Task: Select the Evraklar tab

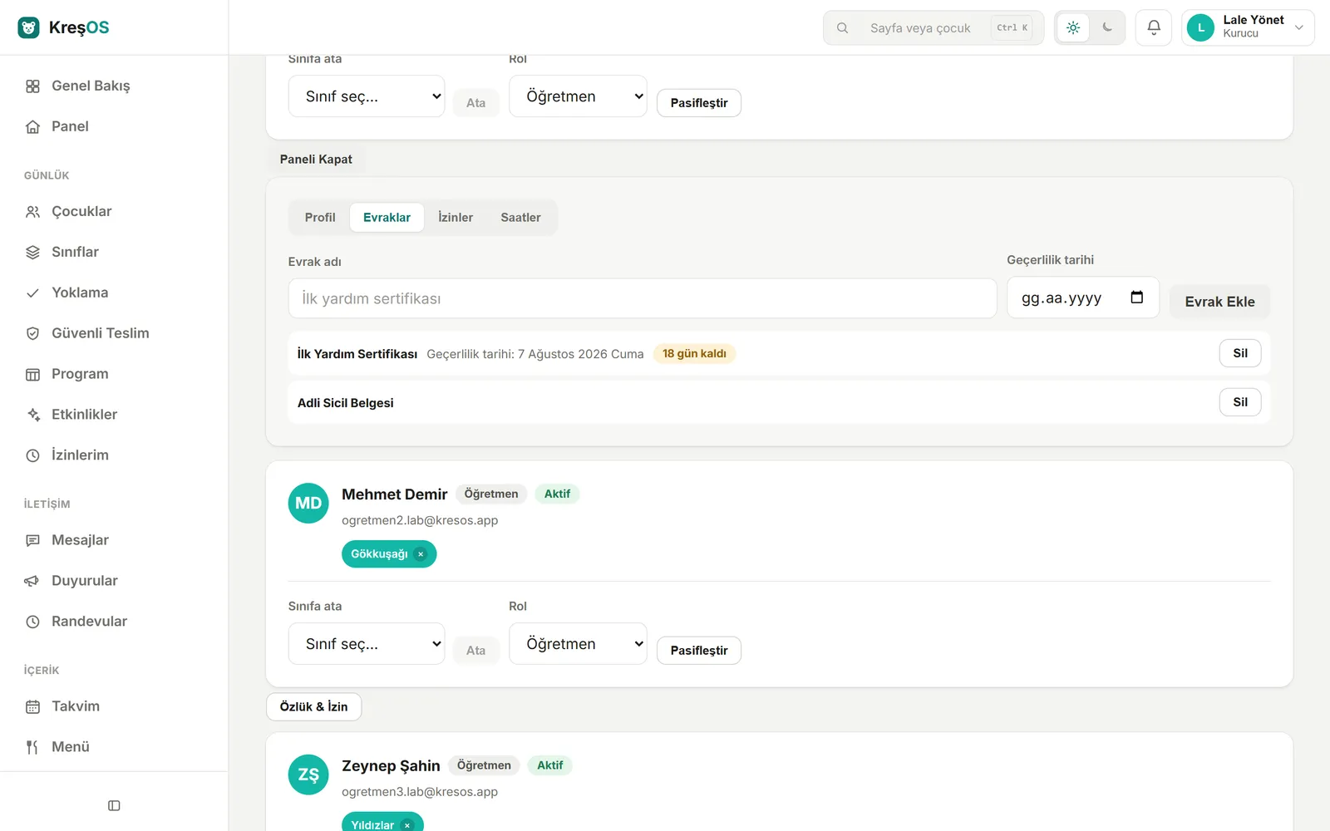Action: pos(387,218)
